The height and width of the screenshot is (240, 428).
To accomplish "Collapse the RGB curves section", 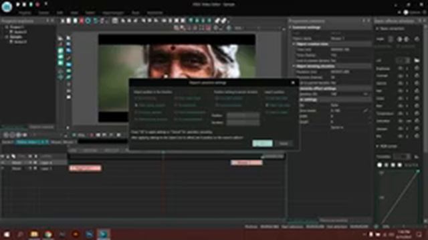I will 377,147.
